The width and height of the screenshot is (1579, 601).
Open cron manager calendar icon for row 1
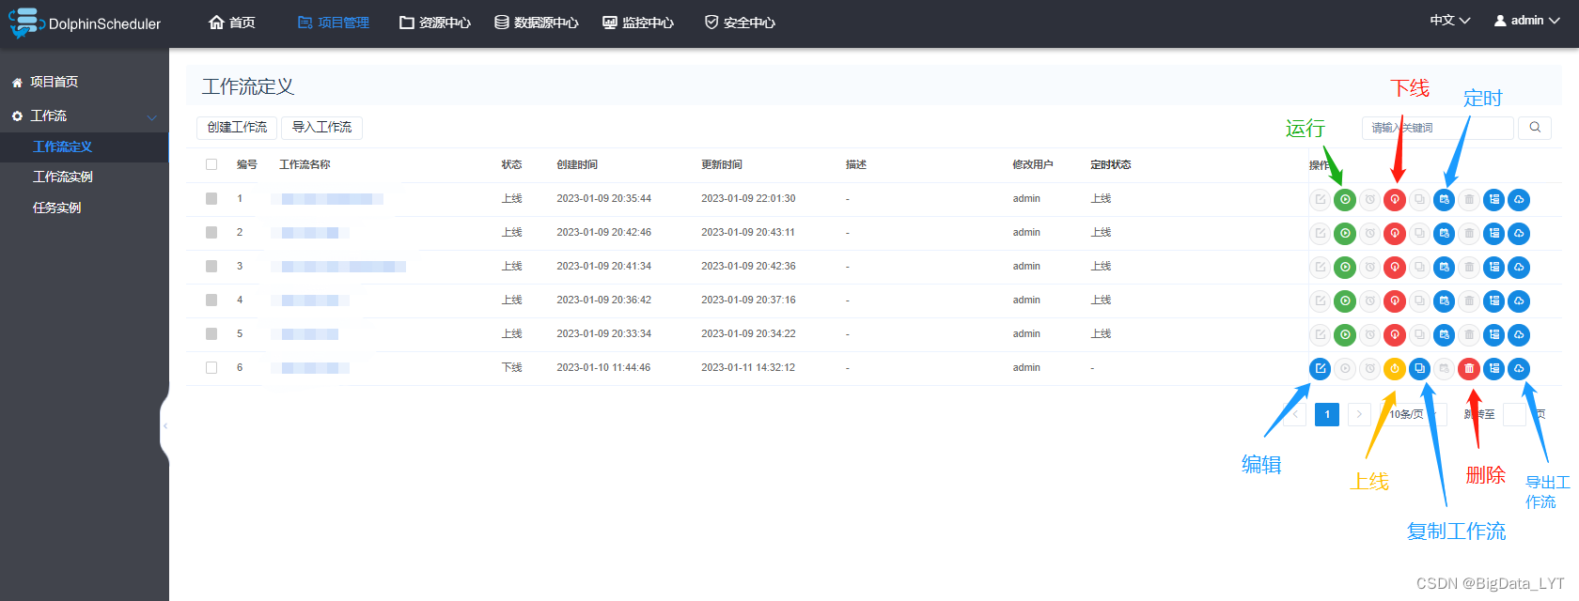1445,199
